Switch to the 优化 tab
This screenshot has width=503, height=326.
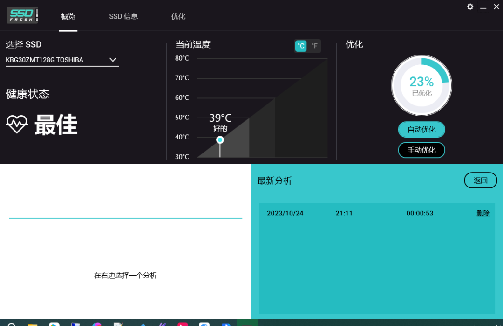coord(178,16)
